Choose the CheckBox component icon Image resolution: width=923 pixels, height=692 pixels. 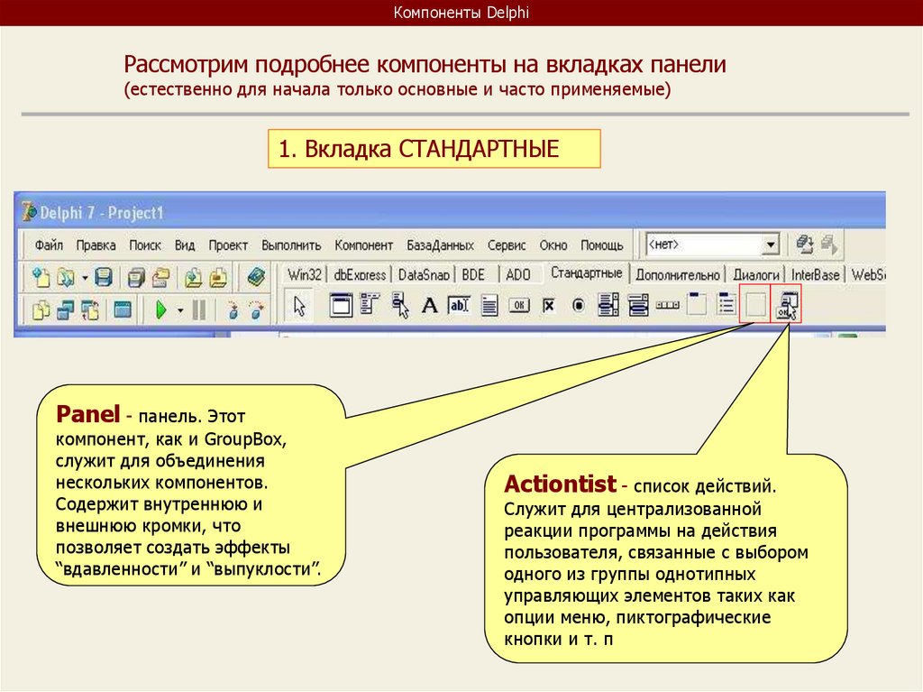coord(549,305)
